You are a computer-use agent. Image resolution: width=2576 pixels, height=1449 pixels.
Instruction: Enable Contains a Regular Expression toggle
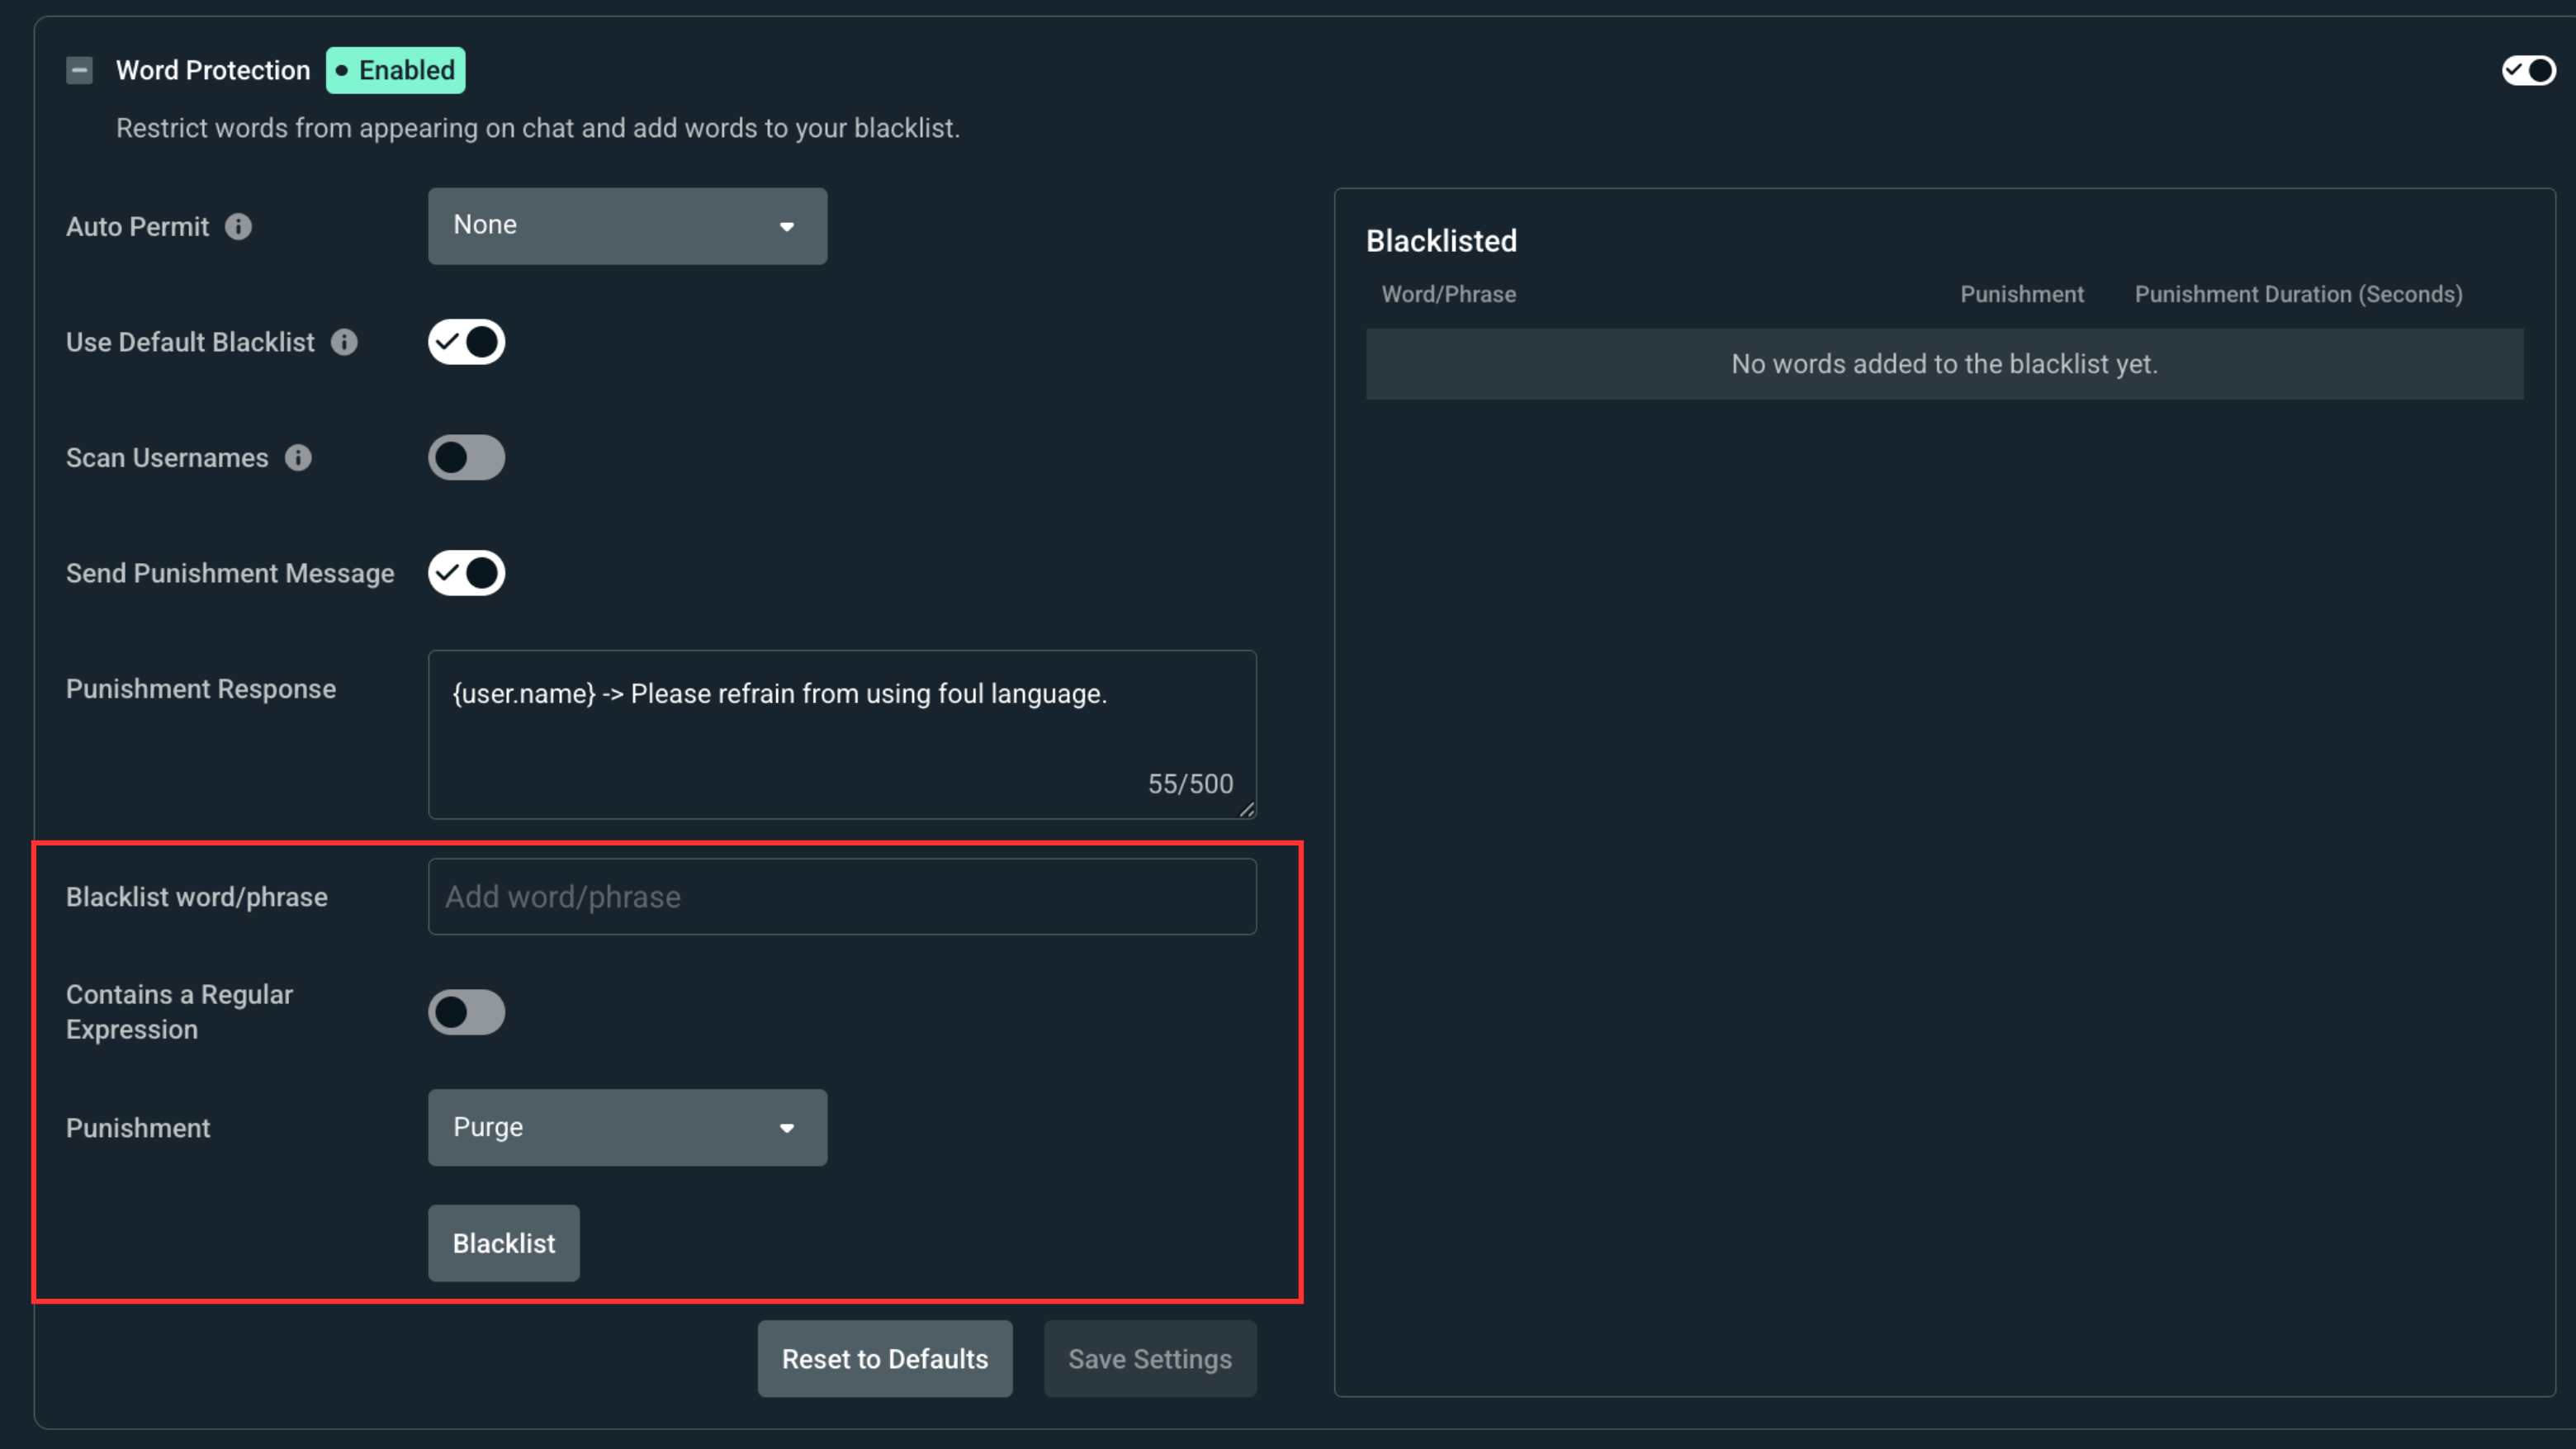point(466,1012)
